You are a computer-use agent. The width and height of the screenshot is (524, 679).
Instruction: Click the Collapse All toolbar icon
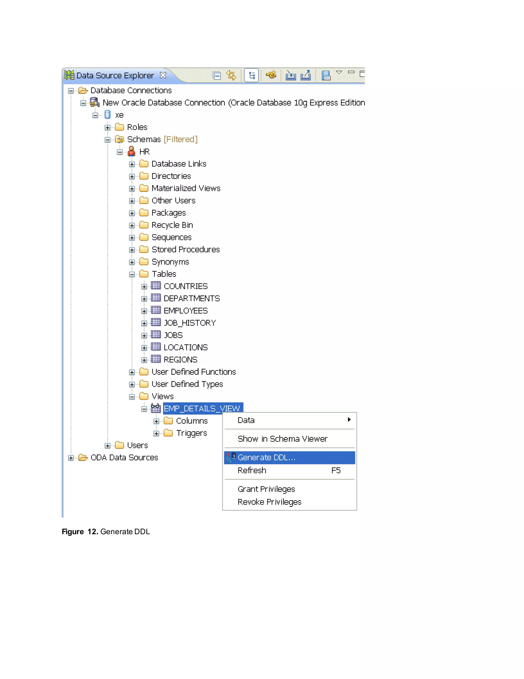[217, 76]
